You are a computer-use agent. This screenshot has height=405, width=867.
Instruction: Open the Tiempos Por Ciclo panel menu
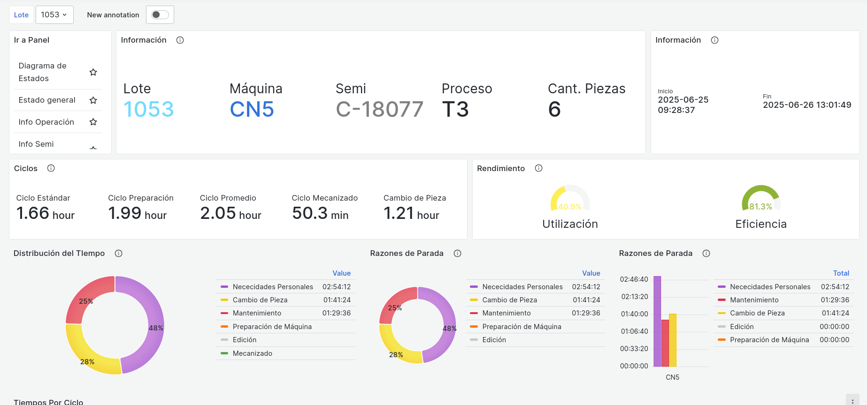tap(852, 401)
